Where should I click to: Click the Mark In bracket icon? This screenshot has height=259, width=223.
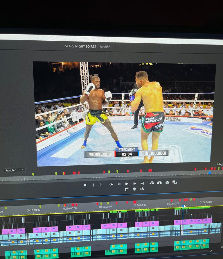tap(93, 185)
